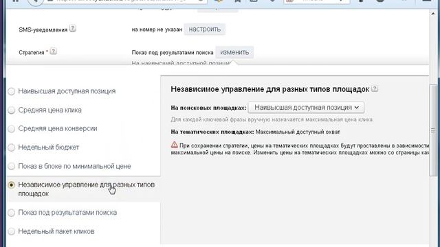Click the изменить strategy button
Screen dimensions: 440x247
click(x=234, y=52)
